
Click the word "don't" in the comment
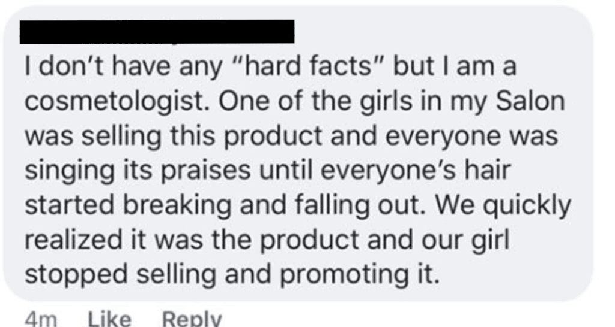pyautogui.click(x=65, y=67)
